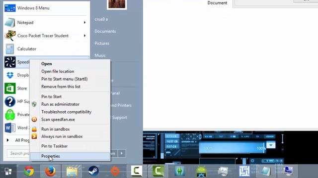Open the notepad-style taskbar icon
Viewport: 318px width, 178px height.
266,171
